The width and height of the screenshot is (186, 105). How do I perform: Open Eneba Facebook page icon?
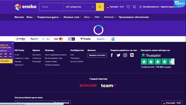point(112,55)
